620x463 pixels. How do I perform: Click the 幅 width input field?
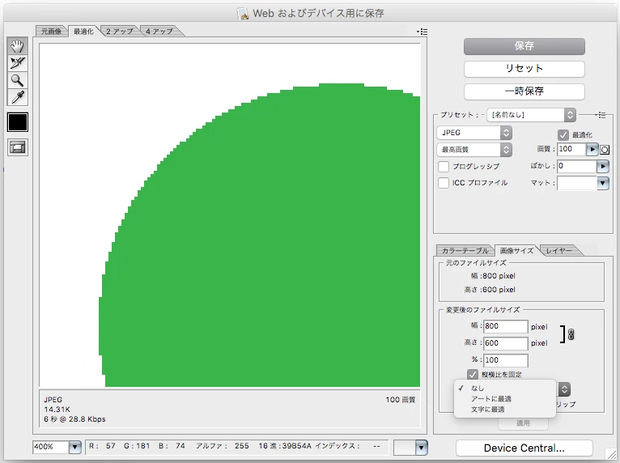[506, 326]
